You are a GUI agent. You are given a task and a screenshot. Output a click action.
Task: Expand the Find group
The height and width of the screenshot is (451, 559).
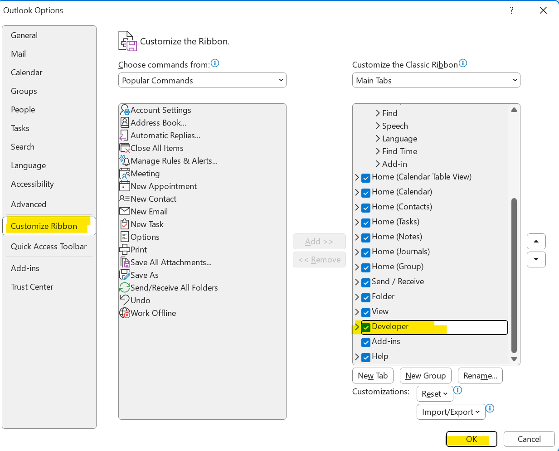378,113
